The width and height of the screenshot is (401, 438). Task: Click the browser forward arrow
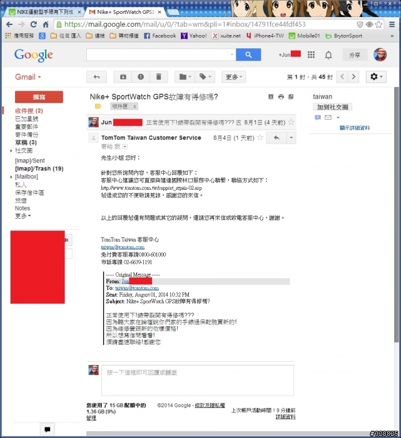point(21,24)
